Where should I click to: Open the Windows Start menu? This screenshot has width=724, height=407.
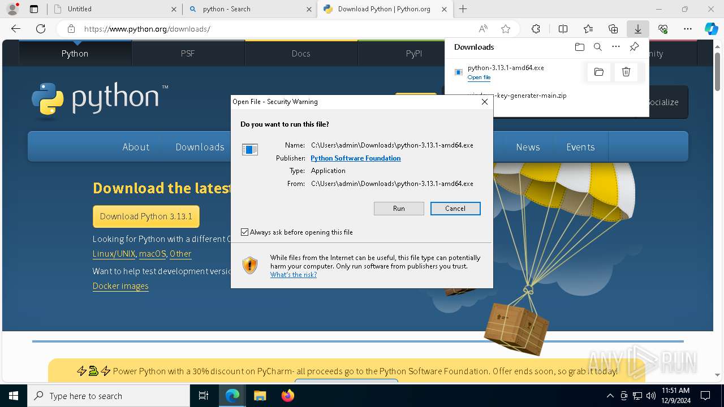click(14, 396)
